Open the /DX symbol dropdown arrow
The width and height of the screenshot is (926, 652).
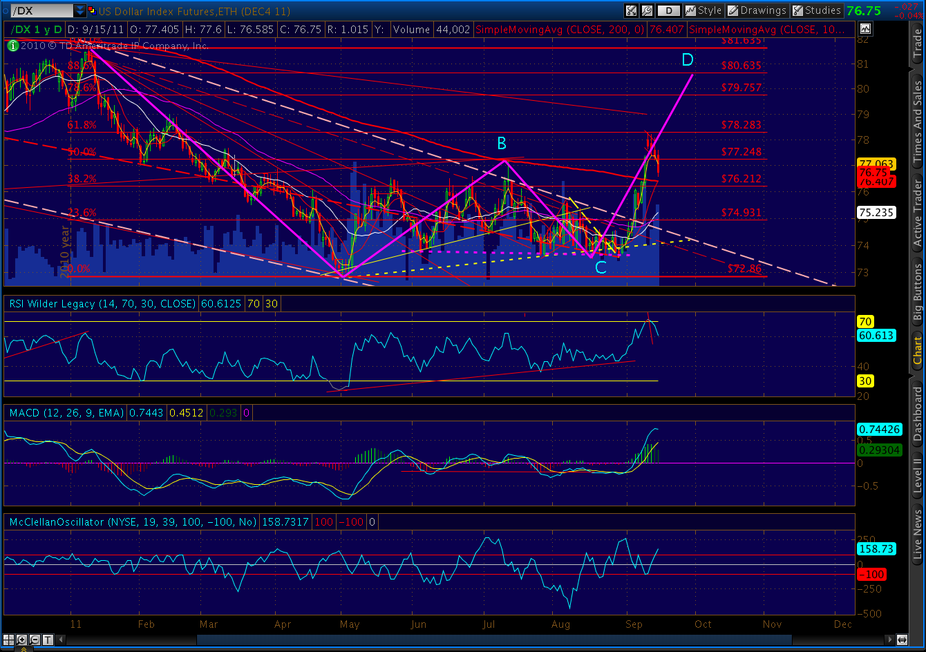click(79, 11)
